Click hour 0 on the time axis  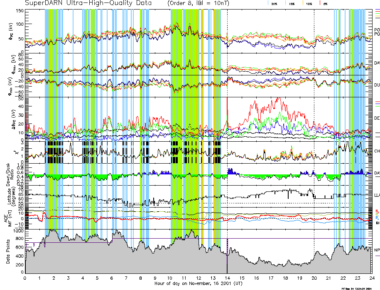(25, 278)
